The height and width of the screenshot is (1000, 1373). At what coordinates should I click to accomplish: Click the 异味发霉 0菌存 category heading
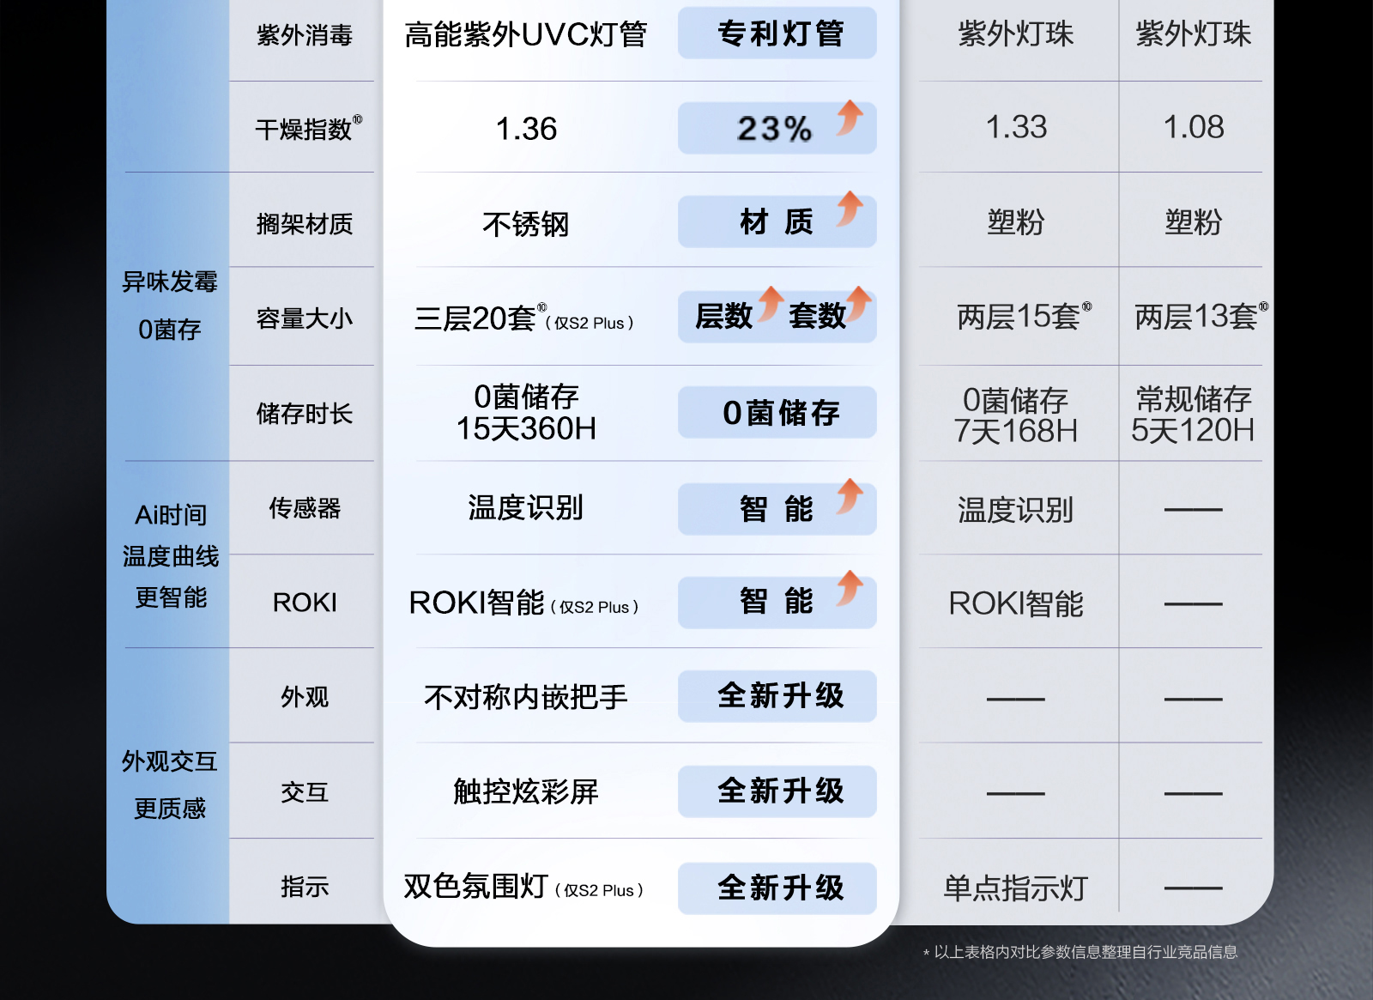coord(170,306)
